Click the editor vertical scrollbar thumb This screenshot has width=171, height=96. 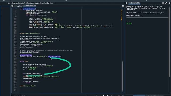point(123,76)
